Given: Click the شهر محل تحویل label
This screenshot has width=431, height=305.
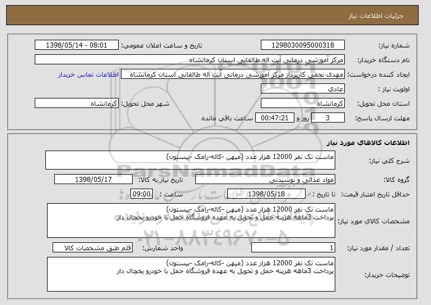Looking at the screenshot, I should tap(146, 104).
